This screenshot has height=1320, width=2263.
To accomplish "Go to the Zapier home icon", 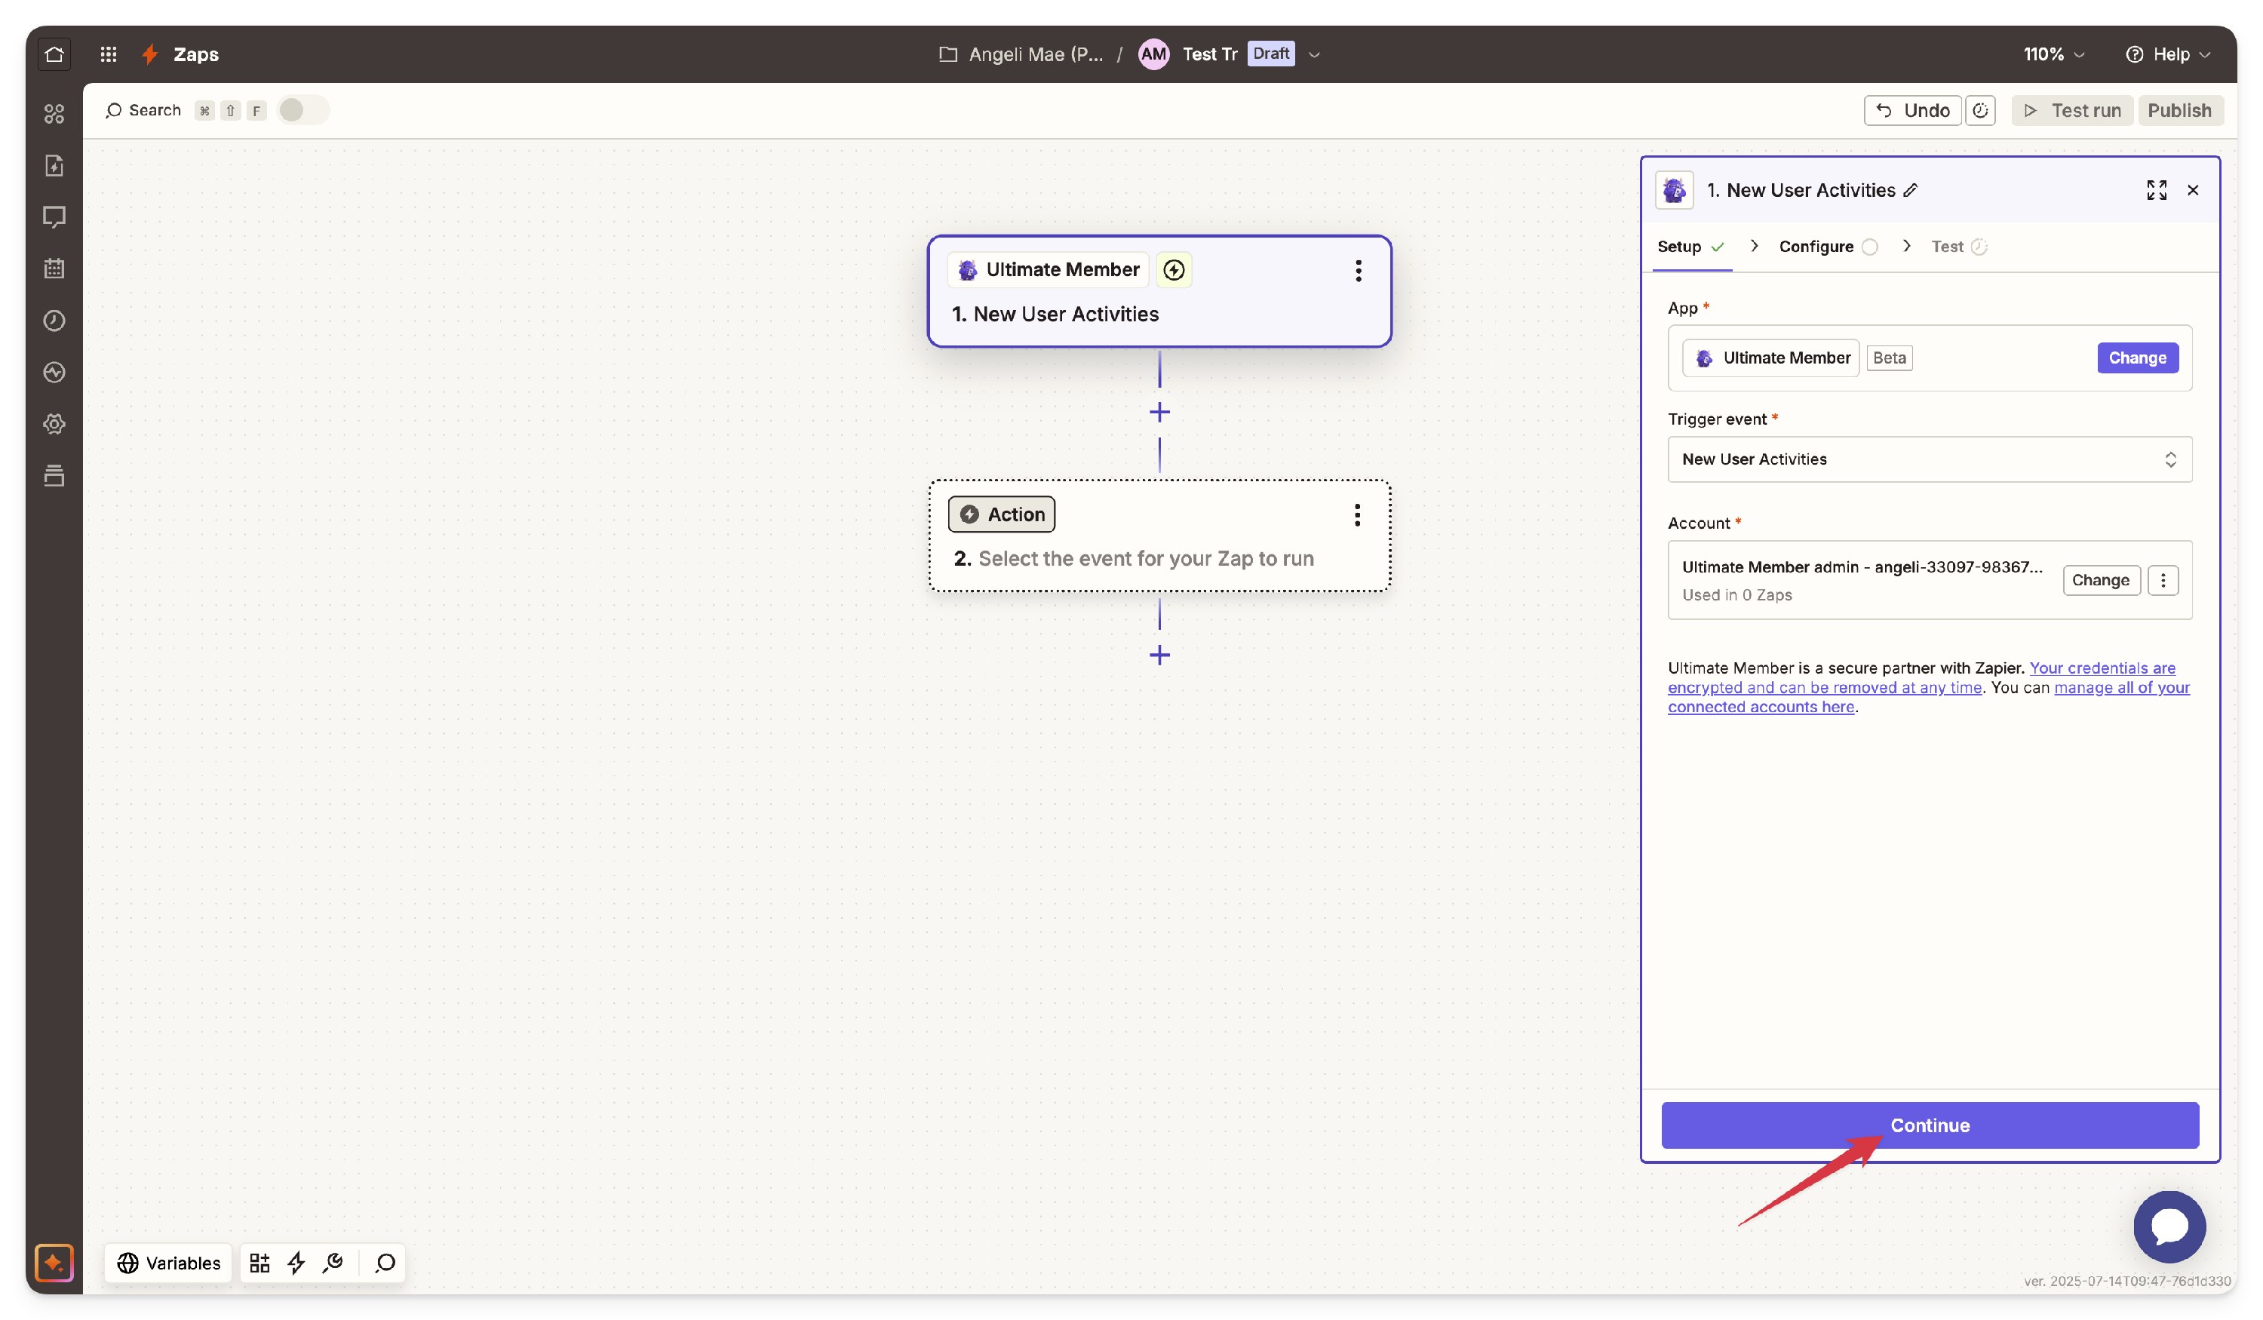I will pyautogui.click(x=54, y=54).
